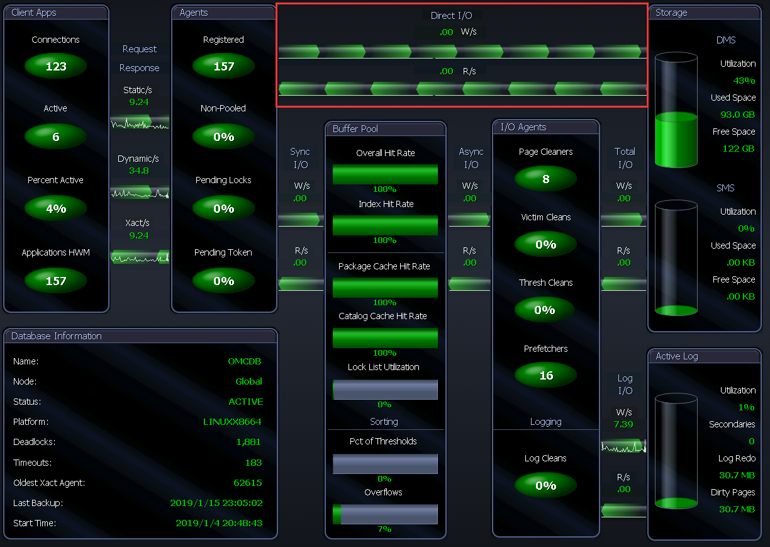The image size is (770, 547).
Task: Select the Database Information panel header
Action: pos(140,336)
